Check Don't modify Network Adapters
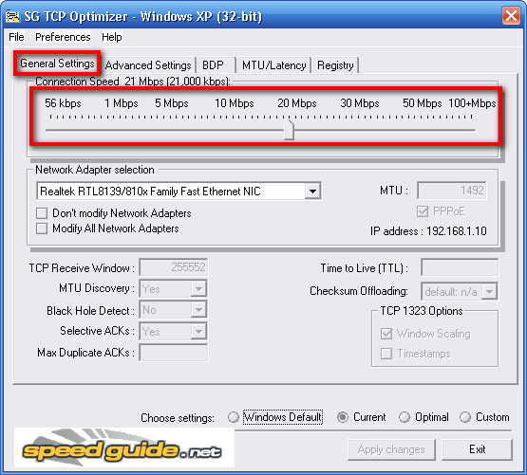This screenshot has height=475, width=527. [x=42, y=213]
